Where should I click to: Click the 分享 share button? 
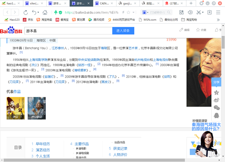click(216, 82)
